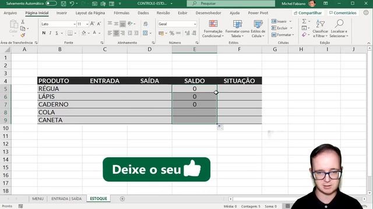Toggle underline (S) formatting
Viewport: 373px width, 209px height.
pos(57,33)
